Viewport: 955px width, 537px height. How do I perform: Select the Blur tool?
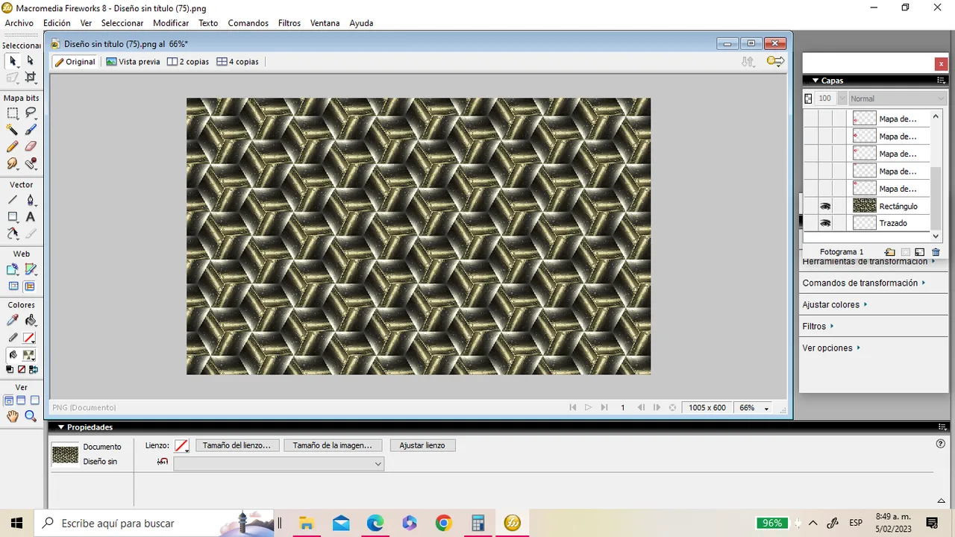click(x=13, y=163)
